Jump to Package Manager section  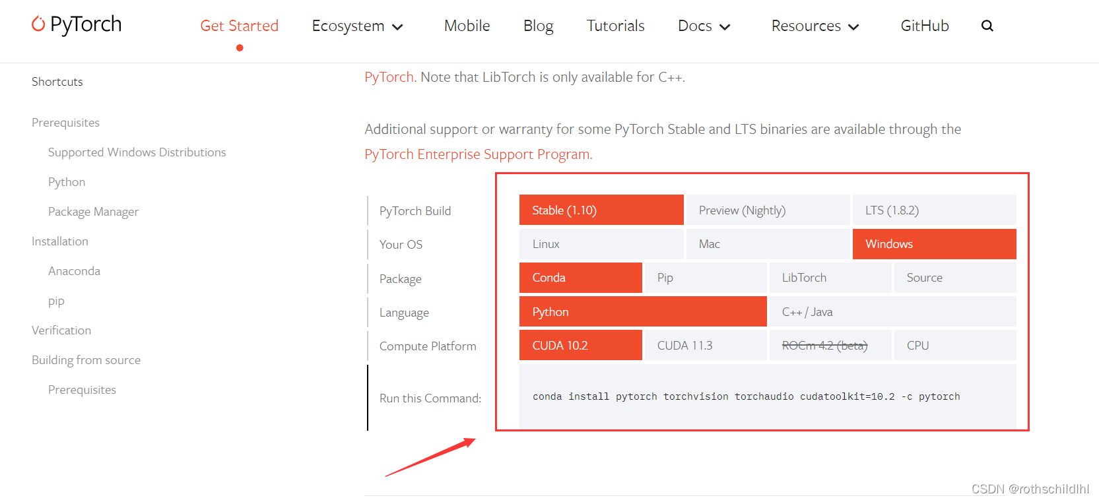(93, 212)
